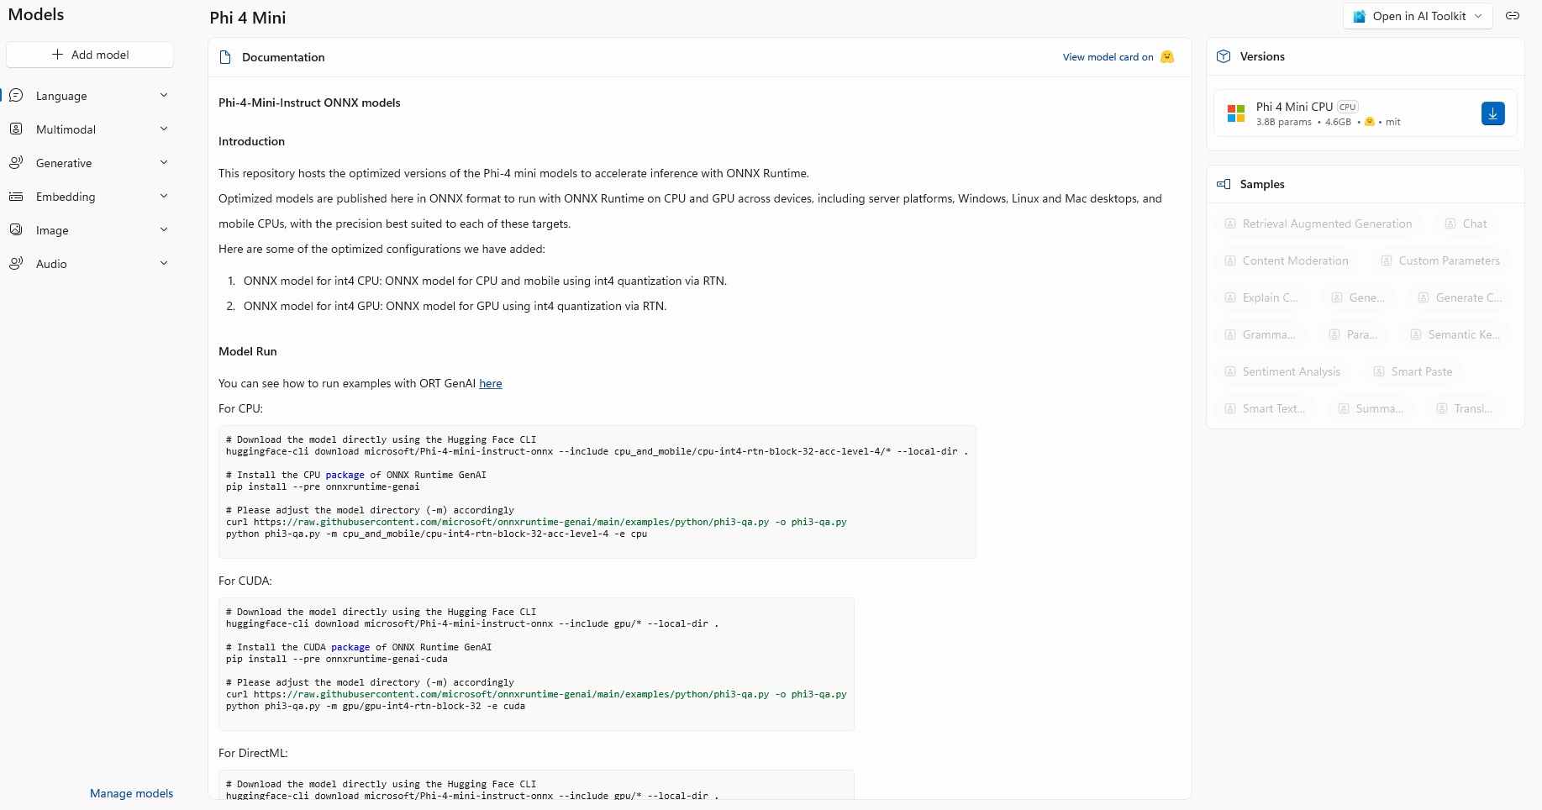Click the 'Model Run' heading
Image resolution: width=1542 pixels, height=810 pixels.
pos(247,351)
